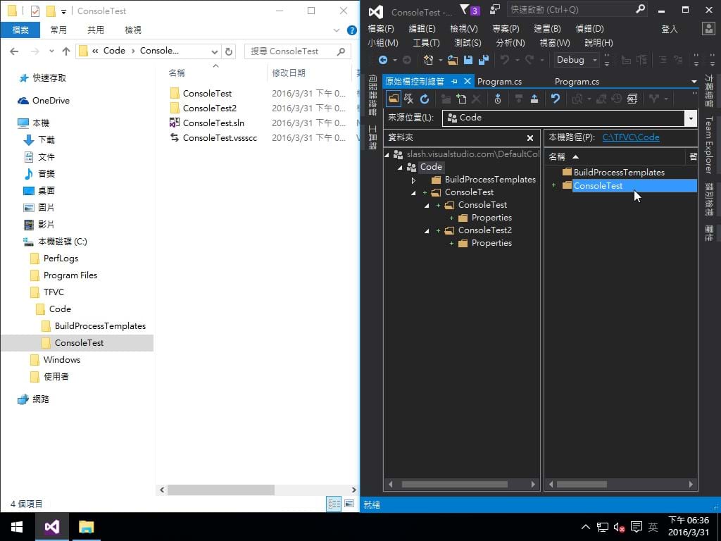Click the pin icon on 原始檔控制總管 tab
The image size is (721, 541).
tap(454, 82)
